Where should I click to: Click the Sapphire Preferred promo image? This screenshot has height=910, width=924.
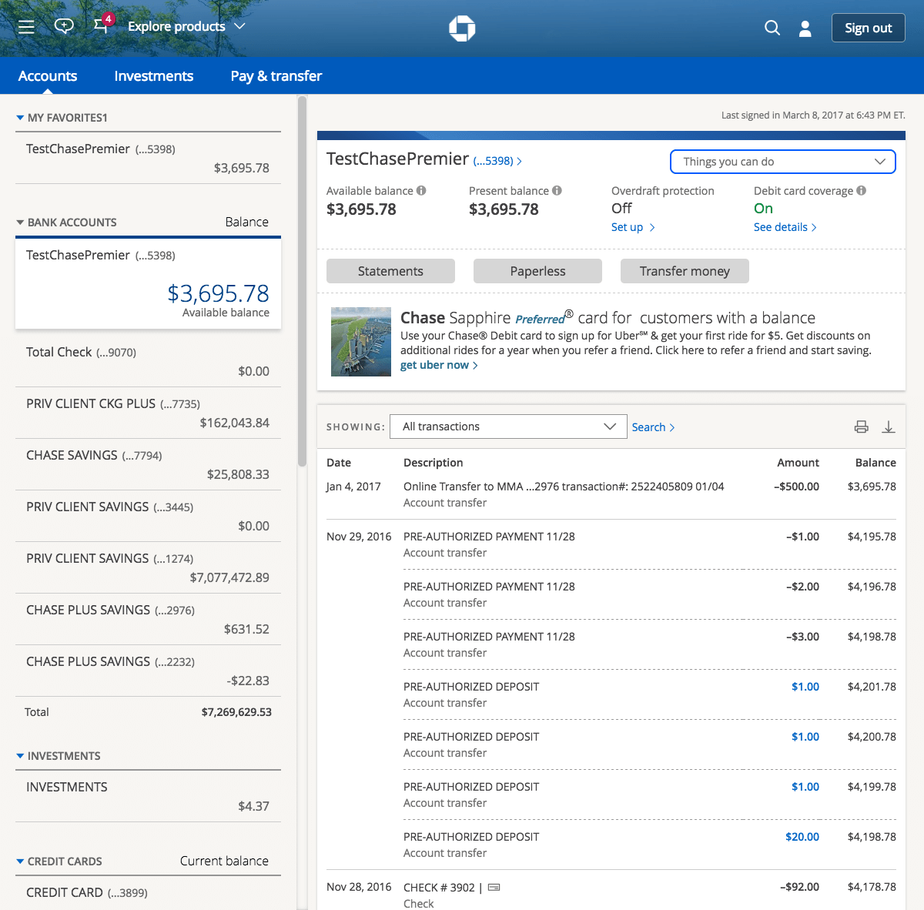click(x=361, y=342)
